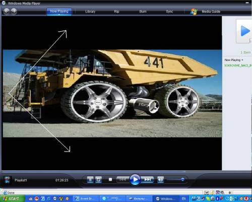Open the Library tab

coord(90,12)
